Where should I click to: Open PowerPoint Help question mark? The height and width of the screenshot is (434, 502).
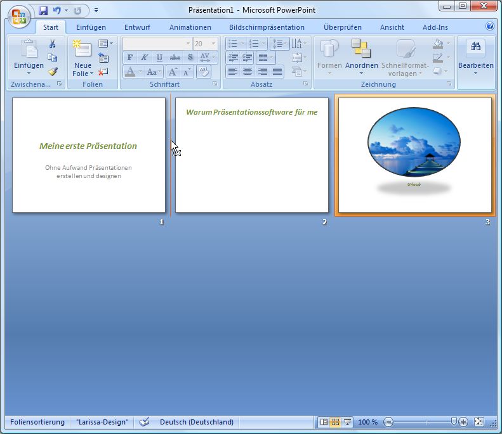click(x=490, y=26)
